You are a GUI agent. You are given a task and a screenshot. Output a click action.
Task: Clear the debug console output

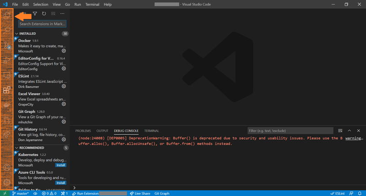340,131
